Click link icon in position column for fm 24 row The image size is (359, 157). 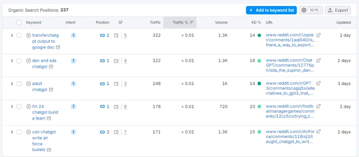pyautogui.click(x=102, y=107)
